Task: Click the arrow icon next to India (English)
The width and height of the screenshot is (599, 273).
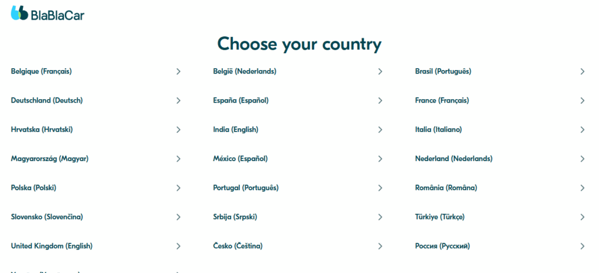Action: tap(380, 129)
